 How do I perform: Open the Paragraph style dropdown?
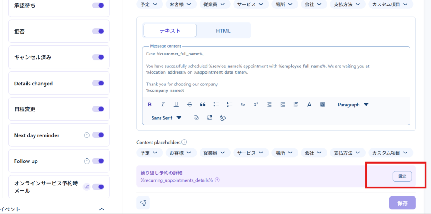(353, 104)
